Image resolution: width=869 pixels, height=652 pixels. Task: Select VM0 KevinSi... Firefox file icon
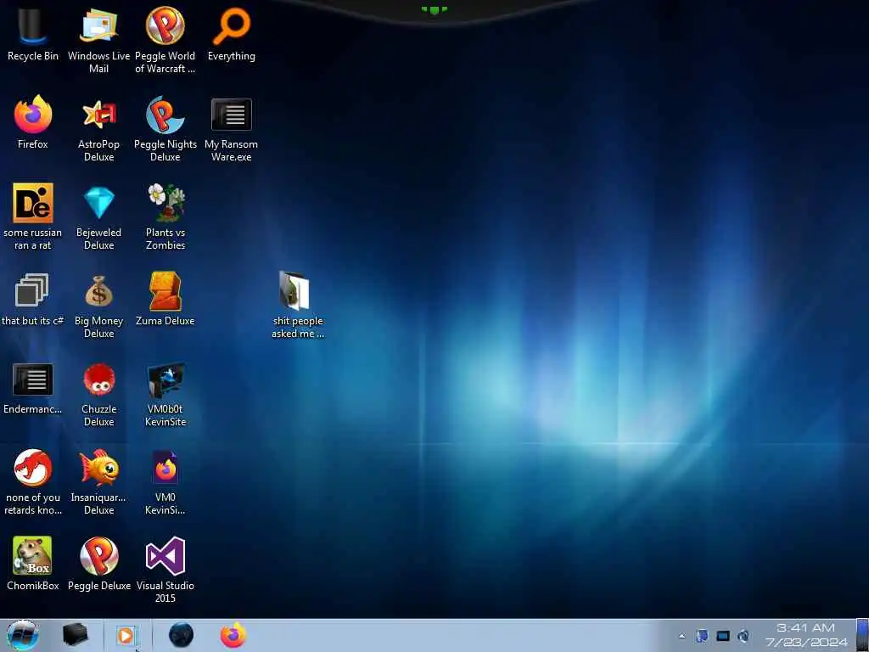tap(165, 482)
